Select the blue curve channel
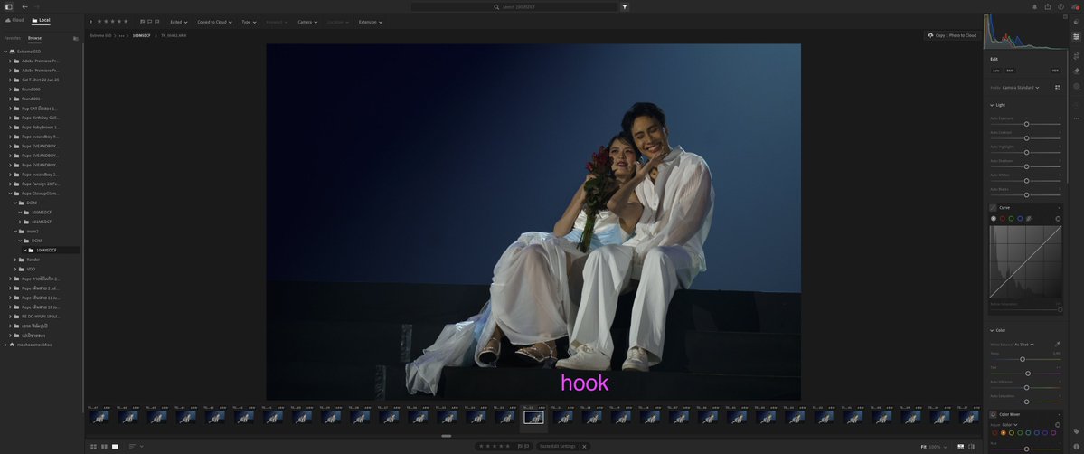The height and width of the screenshot is (454, 1084). [x=1020, y=219]
